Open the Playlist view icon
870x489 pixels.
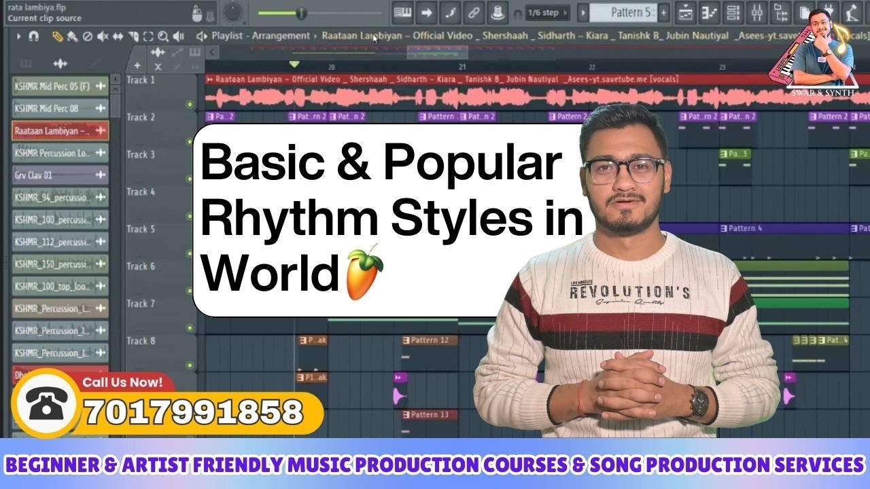(x=686, y=12)
